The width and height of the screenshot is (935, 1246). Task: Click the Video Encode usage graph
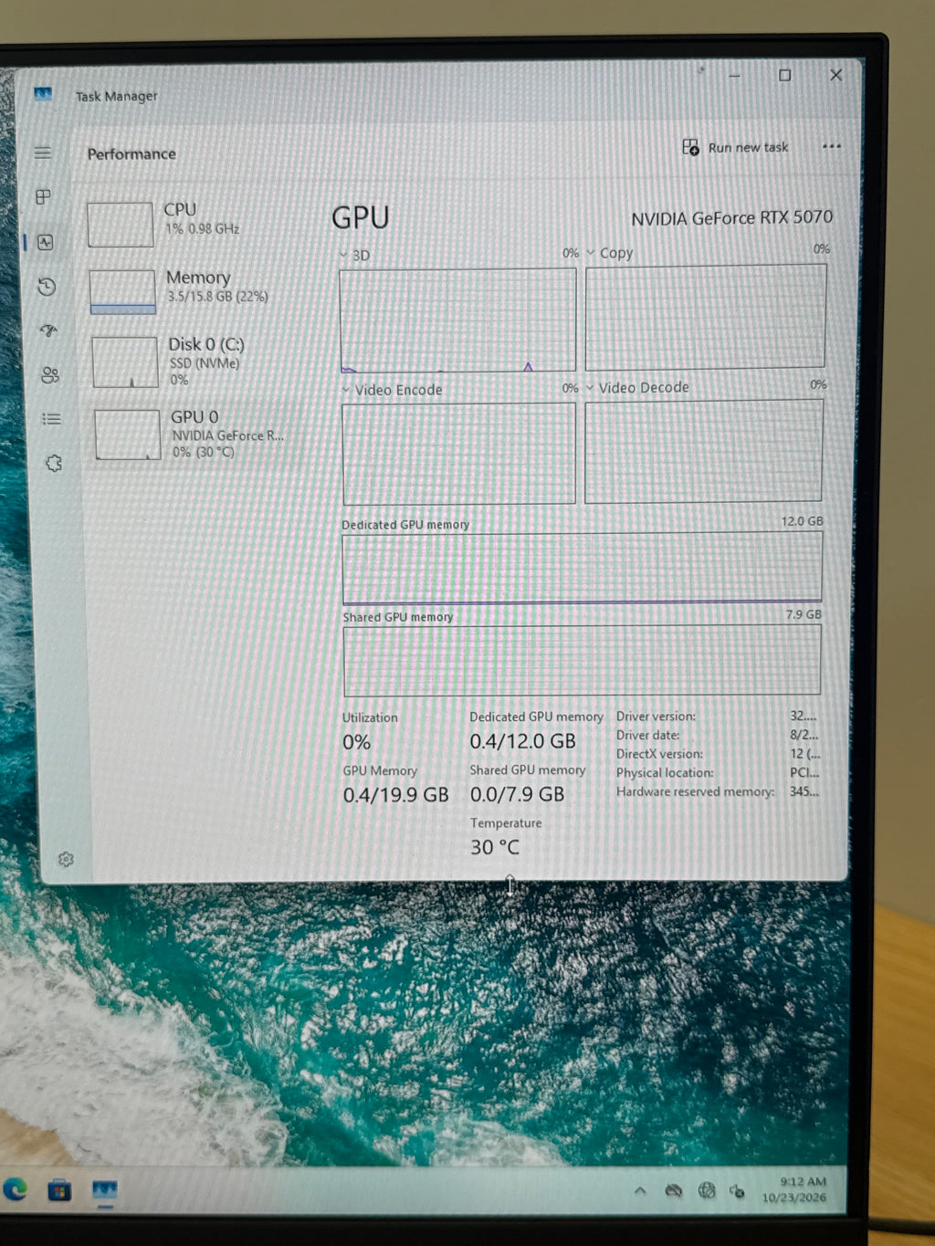pos(458,454)
